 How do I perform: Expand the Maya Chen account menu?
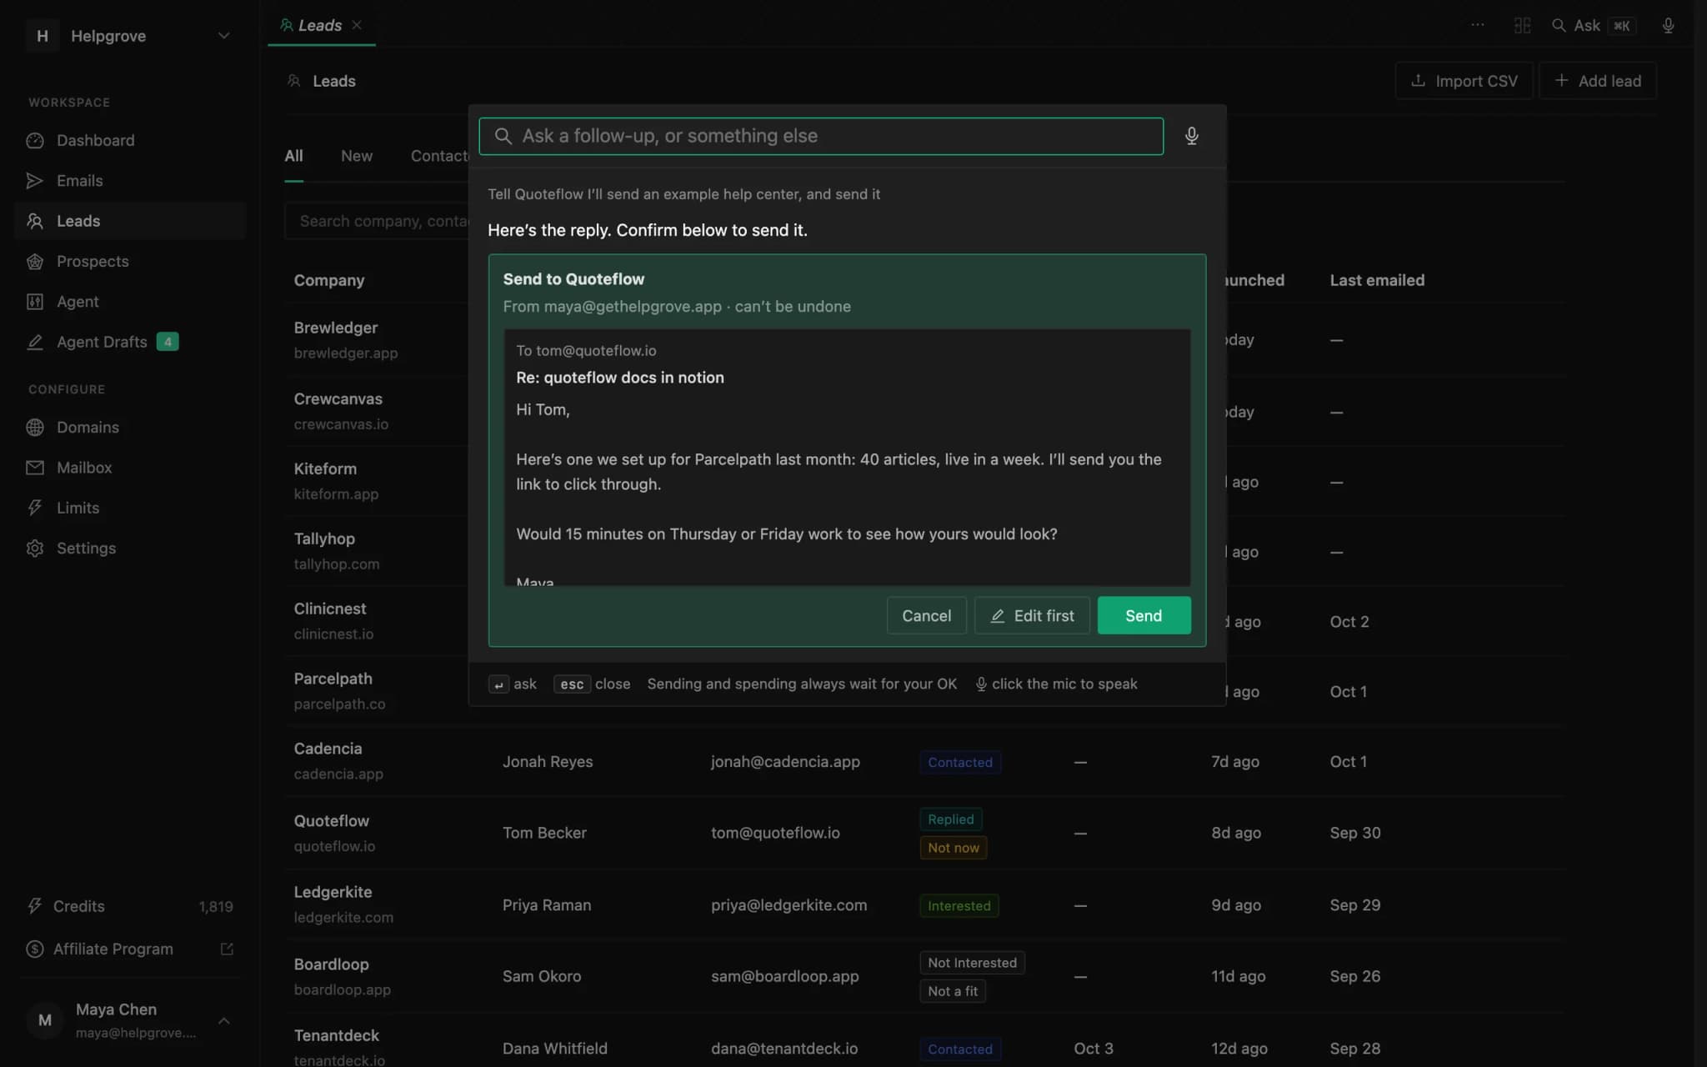coord(130,1020)
